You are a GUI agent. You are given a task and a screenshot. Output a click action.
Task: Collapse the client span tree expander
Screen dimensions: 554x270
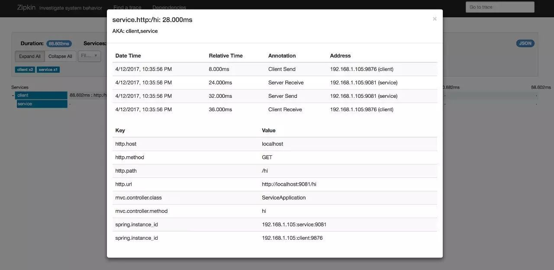click(x=13, y=95)
